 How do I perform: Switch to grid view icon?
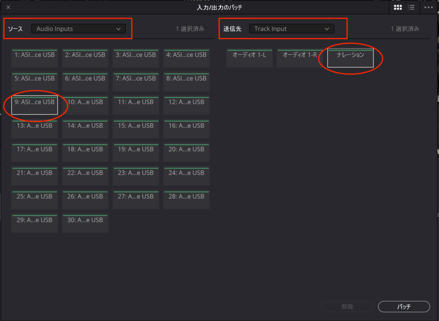click(398, 7)
